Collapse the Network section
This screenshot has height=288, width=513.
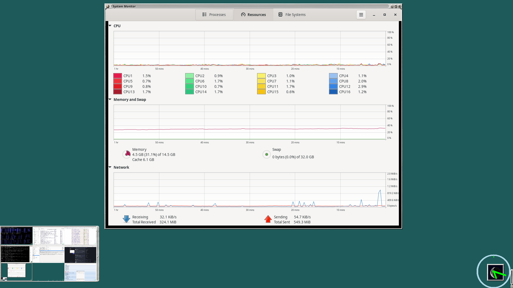[x=110, y=167]
